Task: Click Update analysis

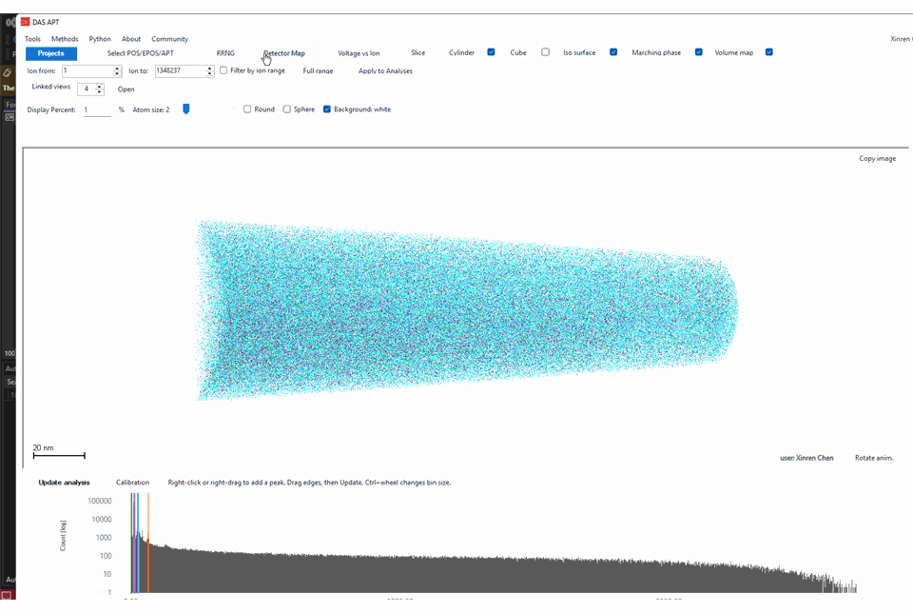Action: click(x=64, y=483)
